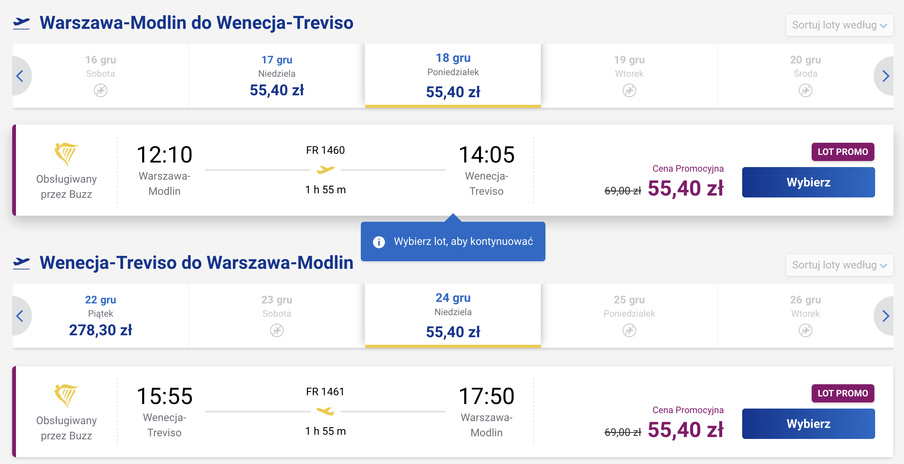Screen dimensions: 904x464
Task: Click the info icon in the blue tooltip
Action: [x=379, y=242]
